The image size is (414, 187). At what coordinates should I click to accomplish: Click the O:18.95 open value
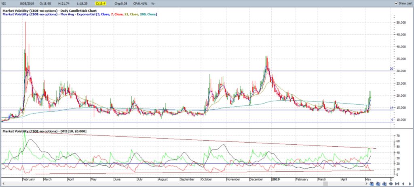[x=45, y=3]
